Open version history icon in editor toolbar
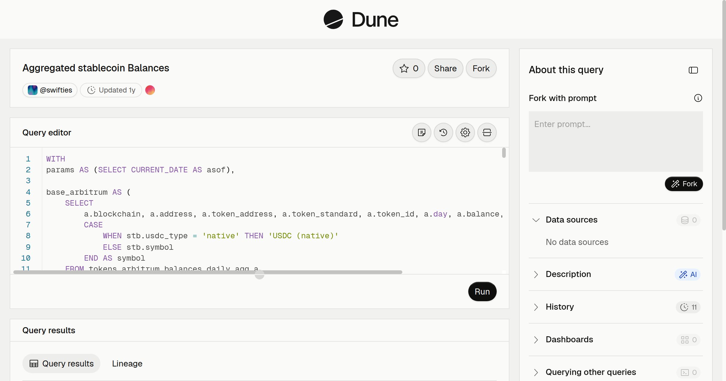 click(x=443, y=132)
